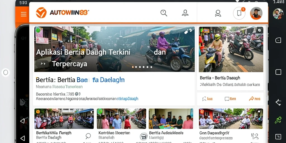Open notifications via the bell icon
Image resolution: width=286 pixels, height=143 pixels.
pos(185,13)
